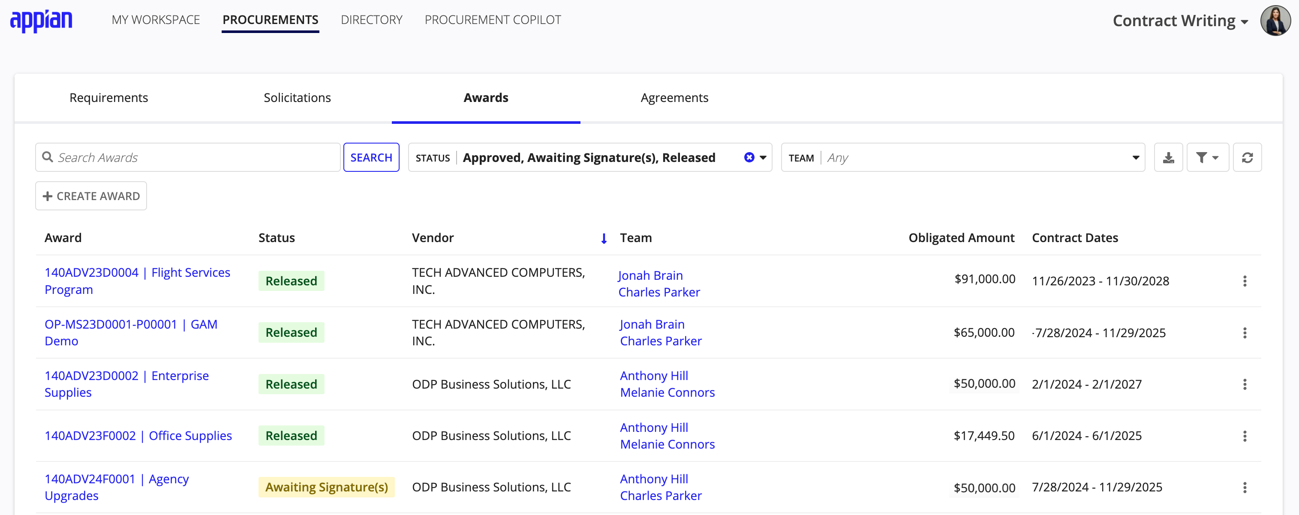Expand the Status filter dropdown
This screenshot has width=1299, height=515.
click(763, 158)
